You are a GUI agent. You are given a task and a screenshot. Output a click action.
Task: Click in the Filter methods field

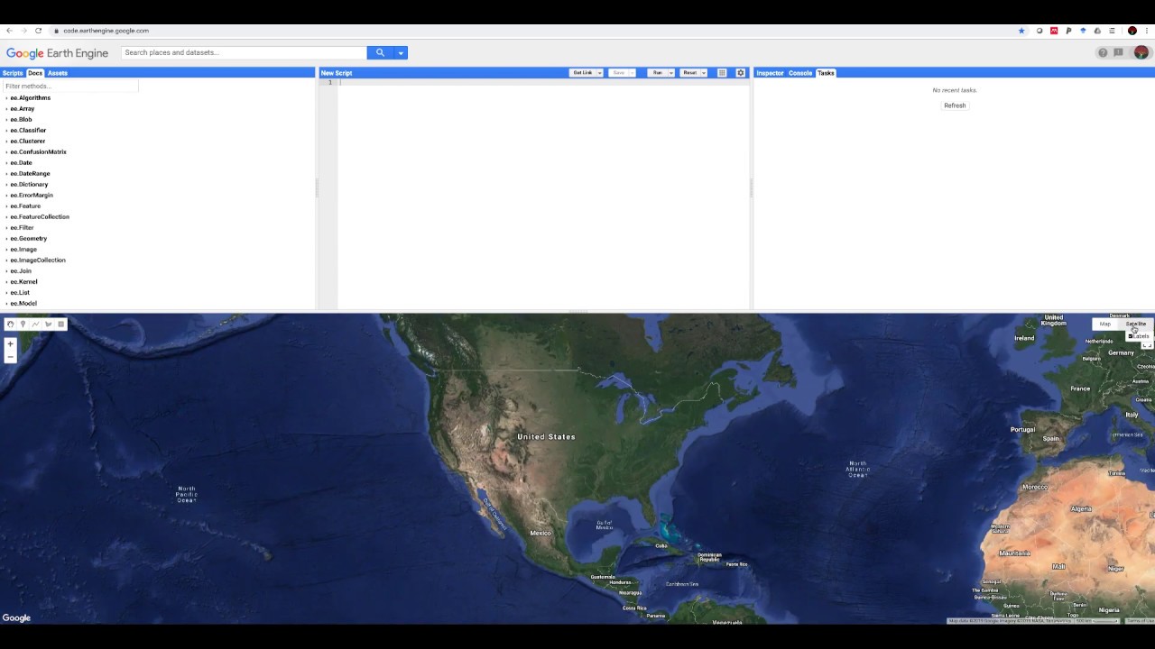[70, 87]
